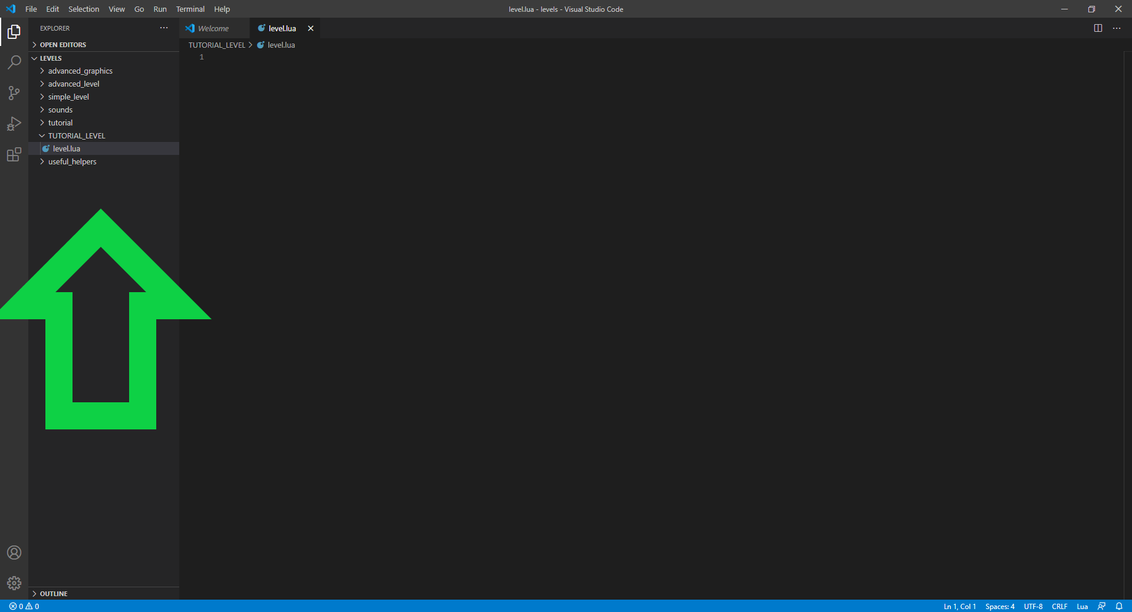Open the Extensions view

14,155
